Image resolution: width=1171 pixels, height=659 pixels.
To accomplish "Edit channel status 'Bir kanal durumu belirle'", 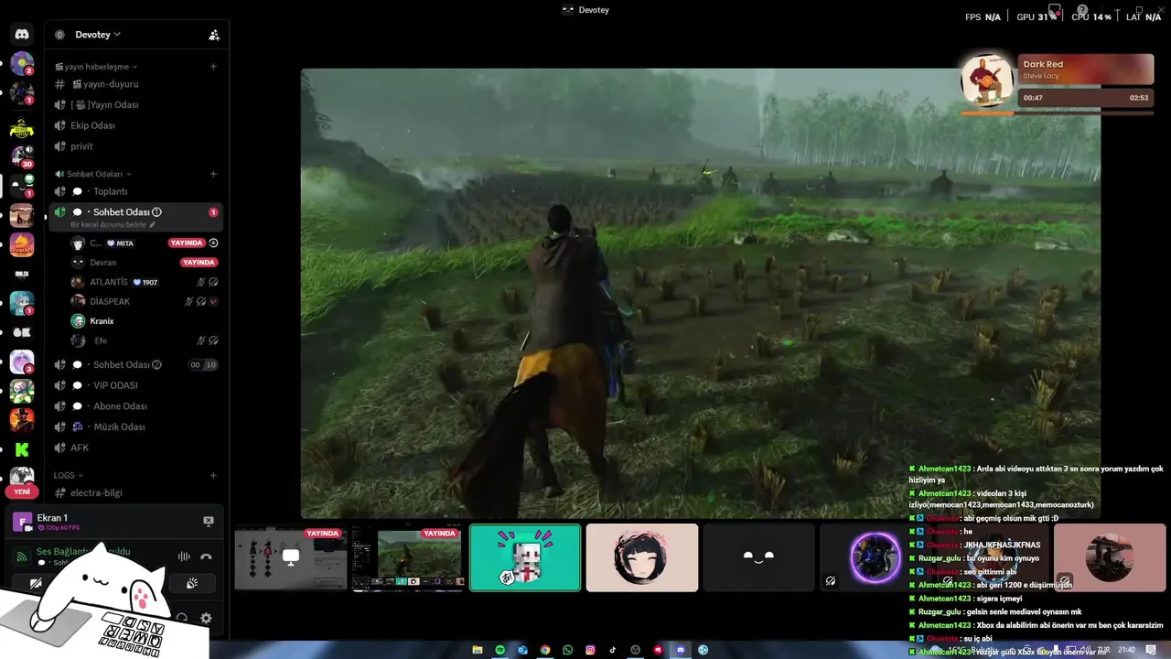I will (x=113, y=225).
